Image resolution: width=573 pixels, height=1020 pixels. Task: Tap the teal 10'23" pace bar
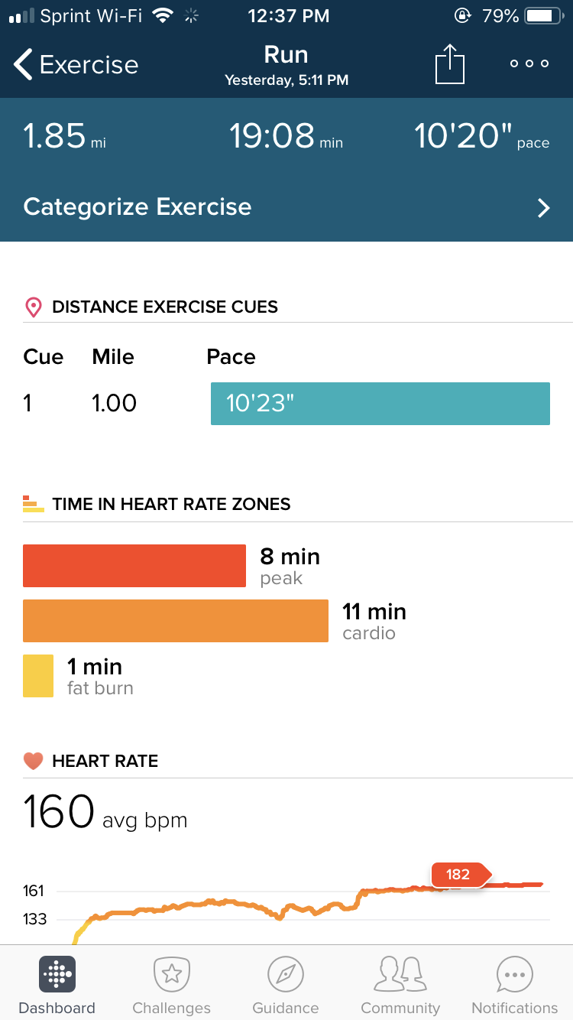coord(380,403)
